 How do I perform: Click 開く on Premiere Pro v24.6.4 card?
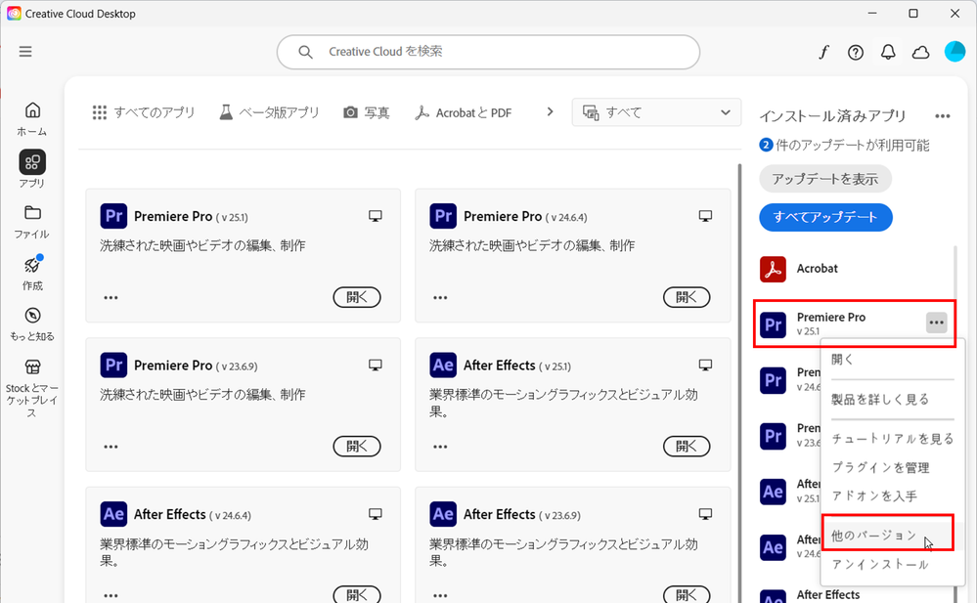pyautogui.click(x=687, y=297)
